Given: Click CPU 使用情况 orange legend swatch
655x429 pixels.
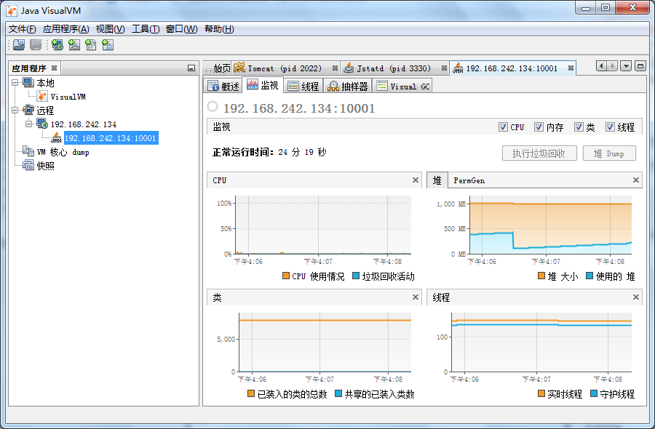Looking at the screenshot, I should coord(286,276).
